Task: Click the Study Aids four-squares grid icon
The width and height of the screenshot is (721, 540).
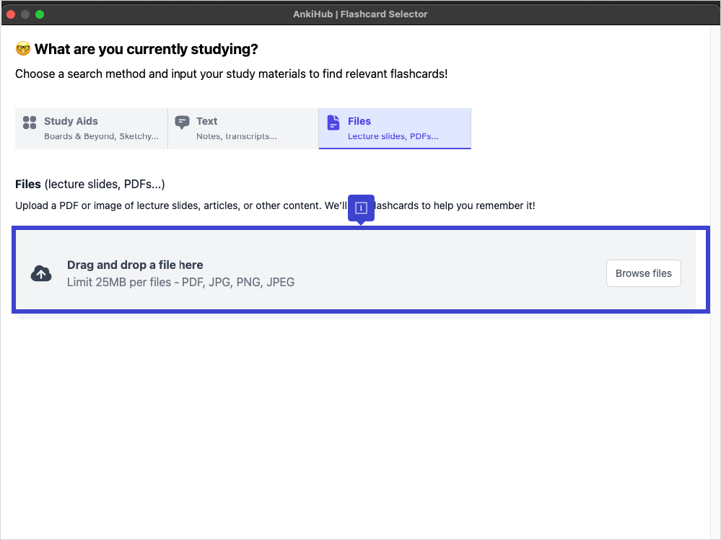Action: (x=30, y=122)
